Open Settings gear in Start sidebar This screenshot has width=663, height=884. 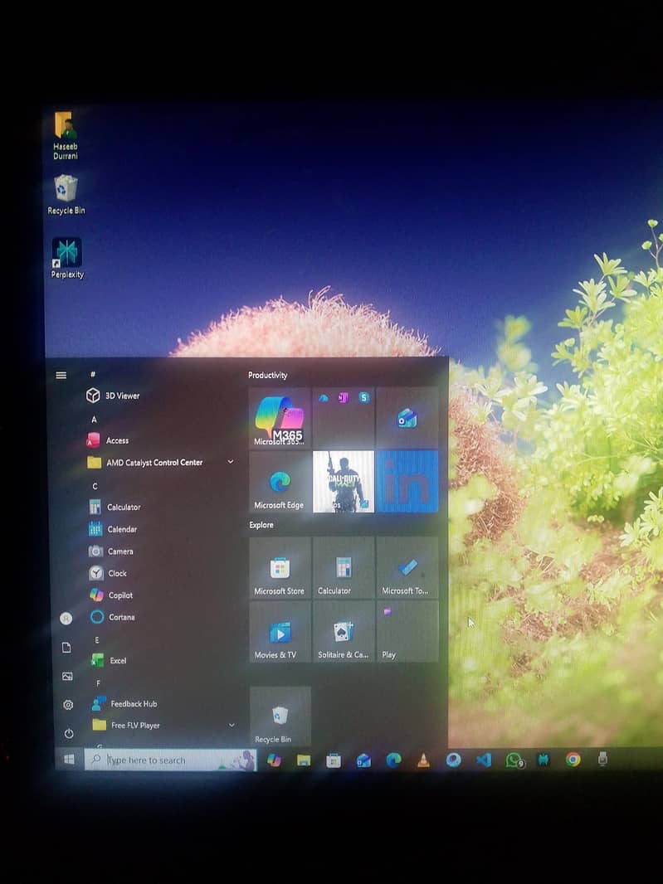tap(68, 705)
